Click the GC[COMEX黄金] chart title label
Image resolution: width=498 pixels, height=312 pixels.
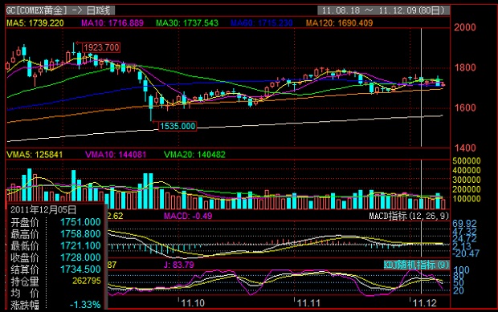coord(37,10)
